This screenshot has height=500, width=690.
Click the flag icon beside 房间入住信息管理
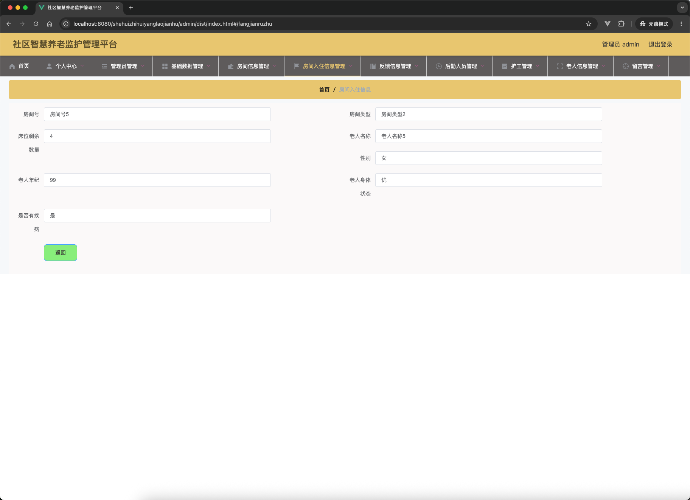point(297,66)
